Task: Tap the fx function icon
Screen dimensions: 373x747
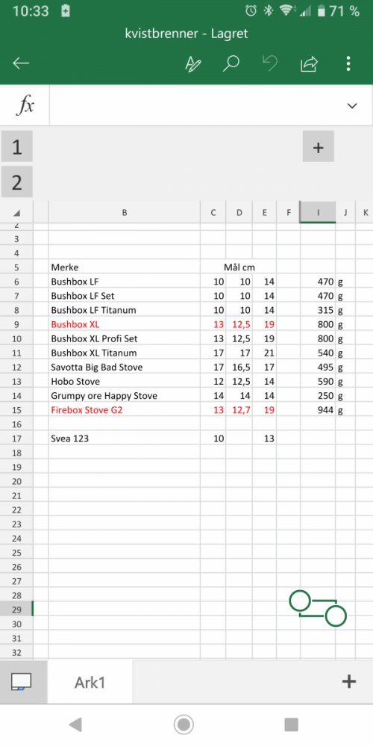Action: click(x=25, y=106)
